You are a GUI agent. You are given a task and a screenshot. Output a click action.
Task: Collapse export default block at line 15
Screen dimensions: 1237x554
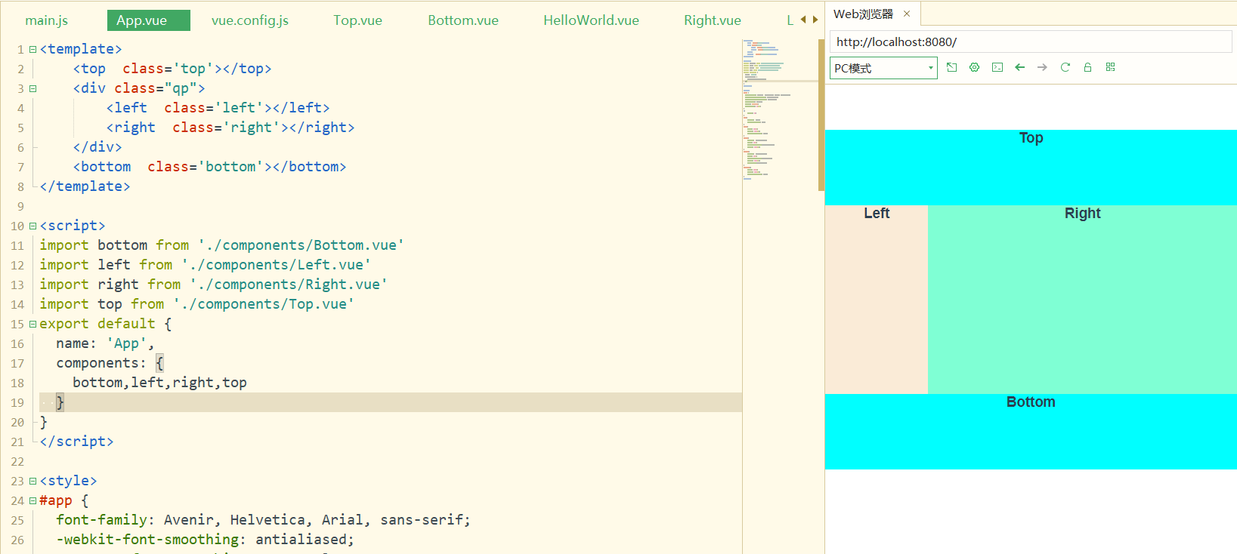(32, 324)
